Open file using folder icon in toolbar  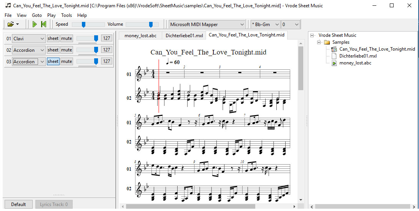pos(10,24)
